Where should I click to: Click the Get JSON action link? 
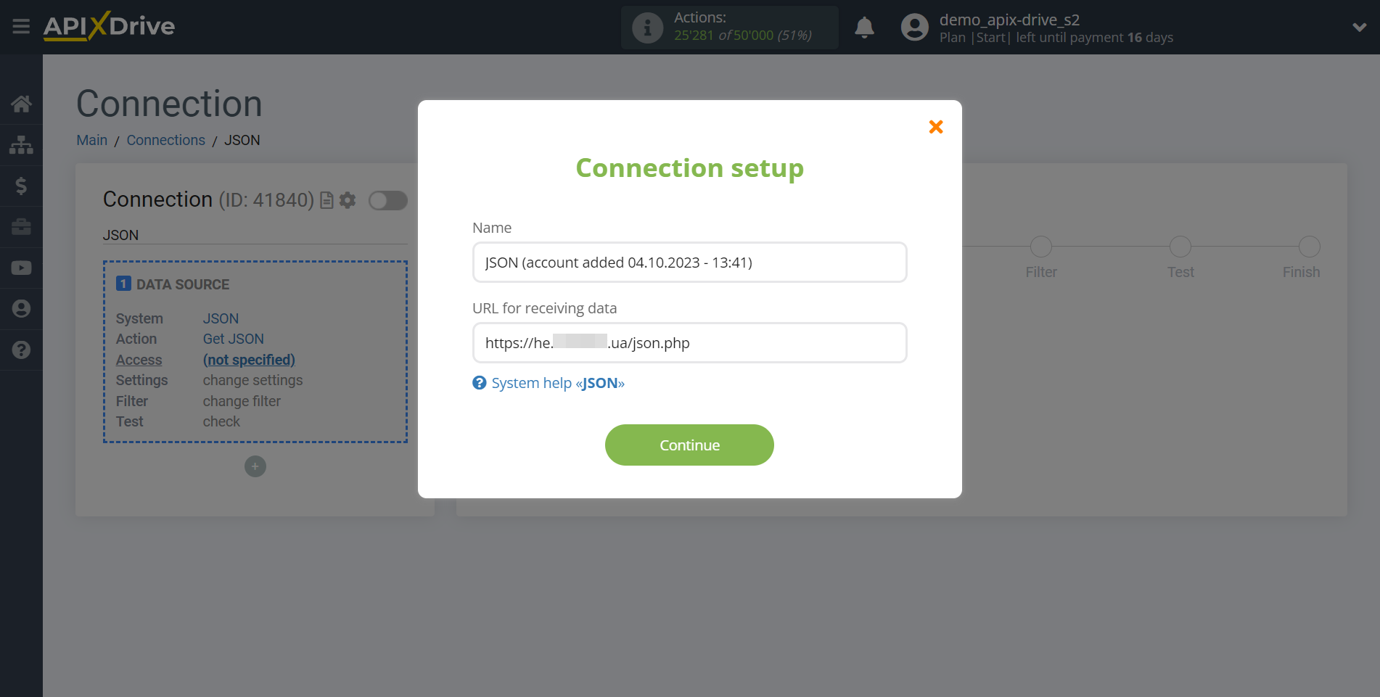tap(233, 339)
